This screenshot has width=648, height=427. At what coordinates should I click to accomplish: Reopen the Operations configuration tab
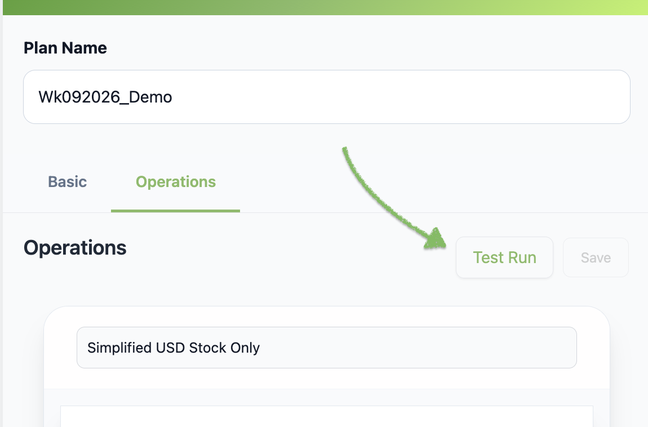pos(175,181)
